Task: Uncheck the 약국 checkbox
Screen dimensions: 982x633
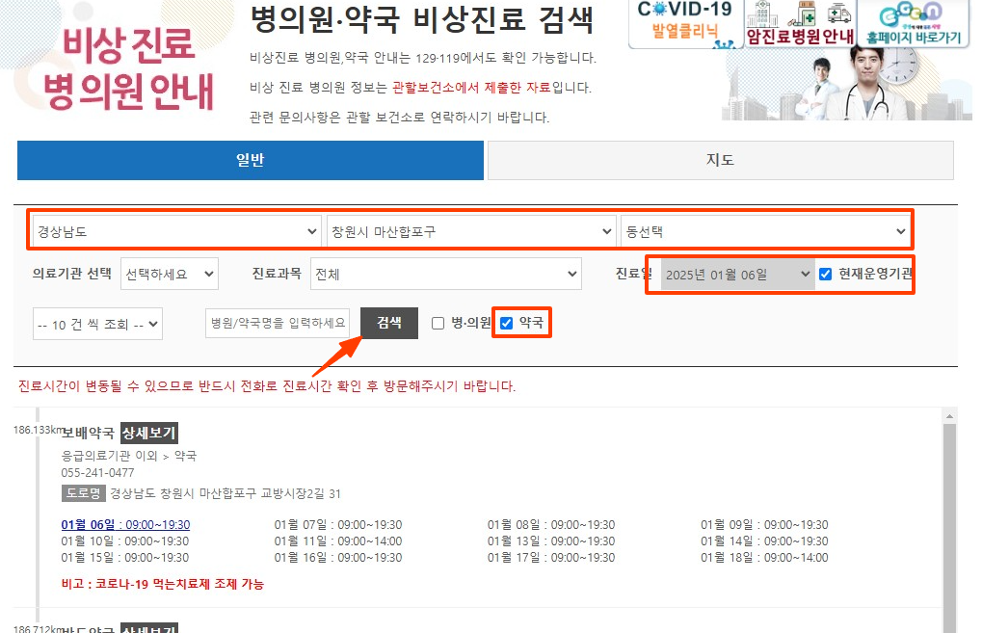Action: pos(507,323)
